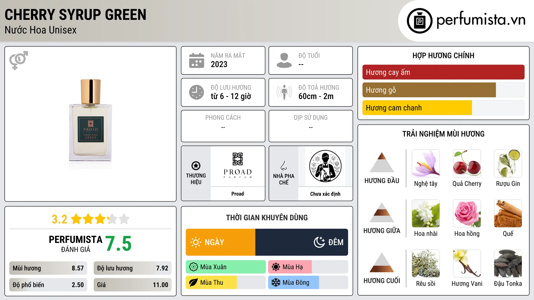Click the launch year value 2023
Viewport: 534px width, 300px height.
(x=219, y=64)
